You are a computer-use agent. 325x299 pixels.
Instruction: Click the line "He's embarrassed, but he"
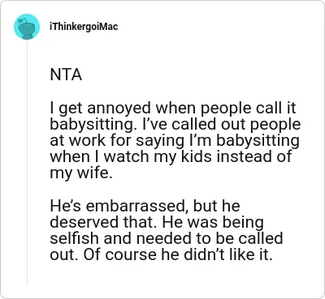point(145,206)
